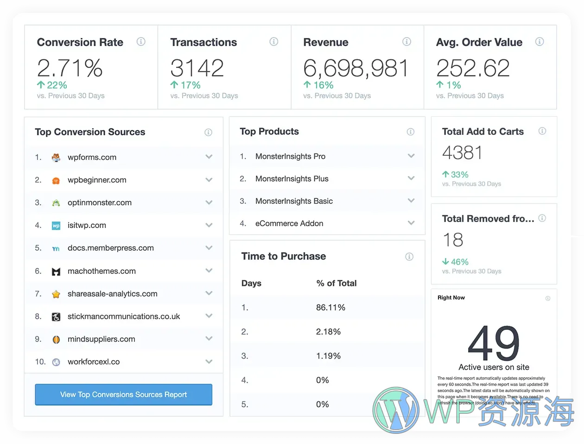
Task: Click the optinmonster.com favicon
Action: 56,203
